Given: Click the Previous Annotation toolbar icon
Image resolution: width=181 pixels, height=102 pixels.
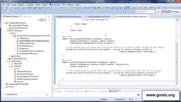Looking at the screenshot, I should coord(148,8).
